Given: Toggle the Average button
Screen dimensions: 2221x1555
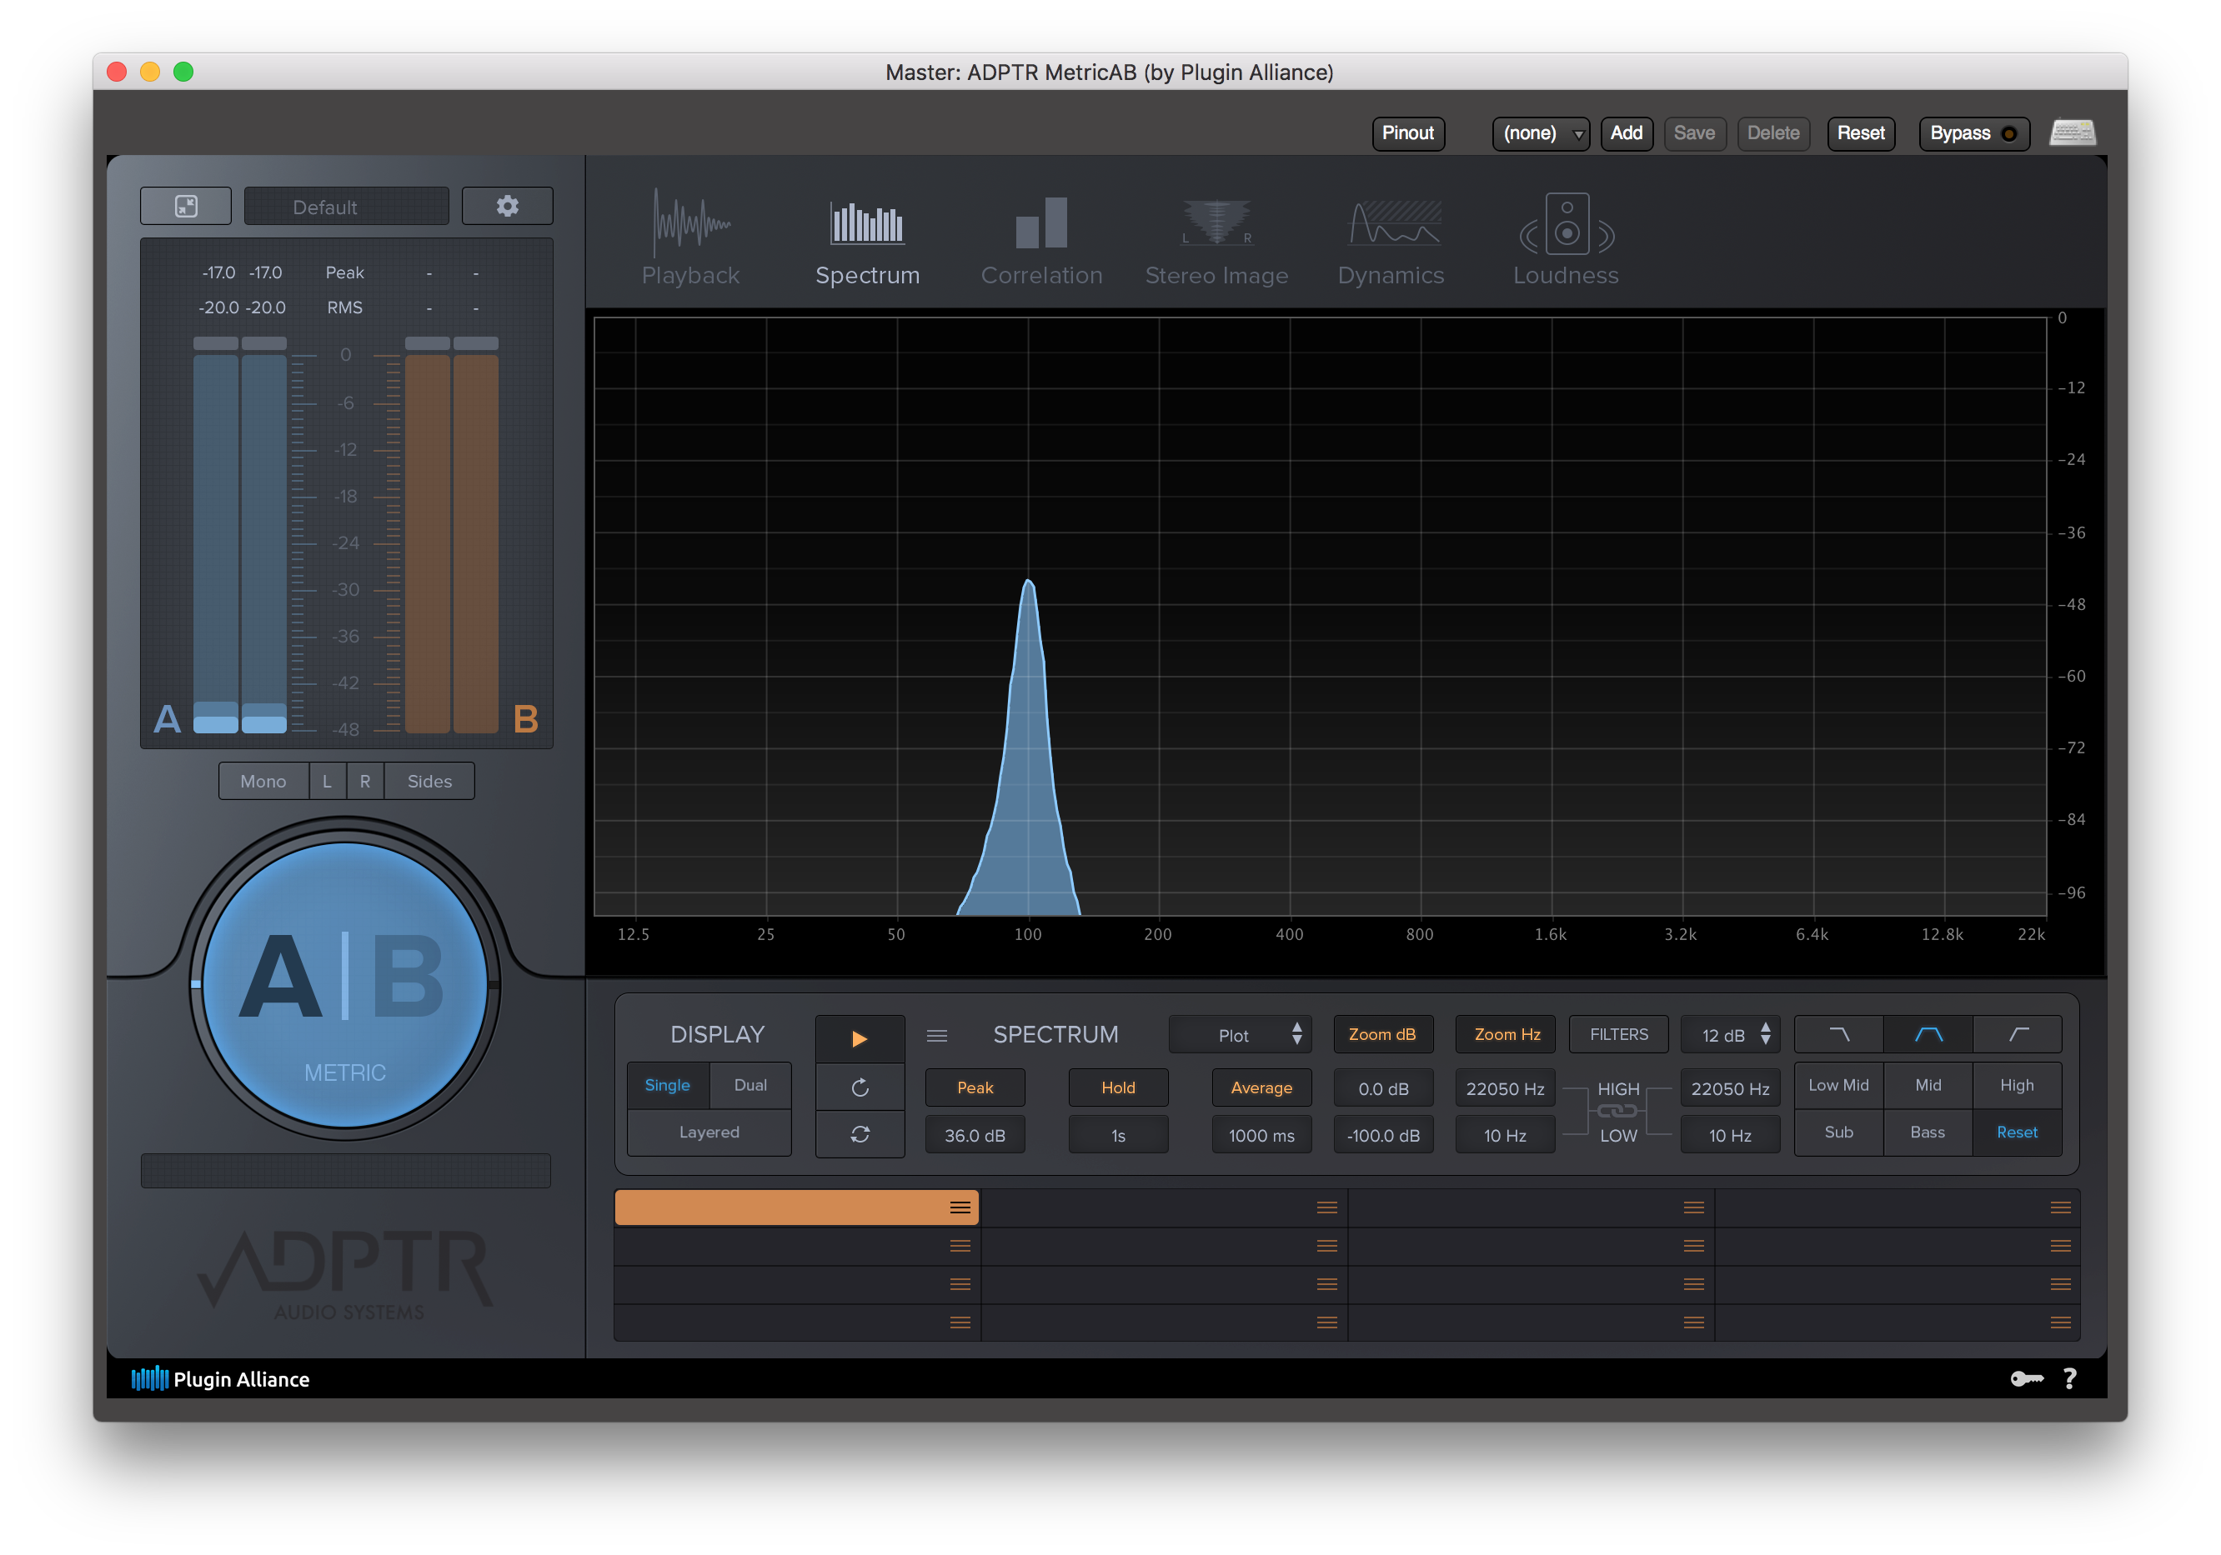Looking at the screenshot, I should (x=1261, y=1088).
